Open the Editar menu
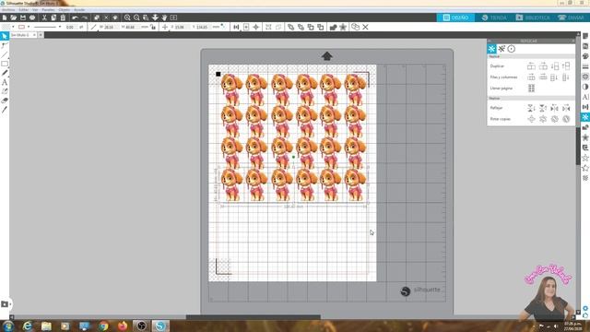This screenshot has width=590, height=332. coord(23,10)
